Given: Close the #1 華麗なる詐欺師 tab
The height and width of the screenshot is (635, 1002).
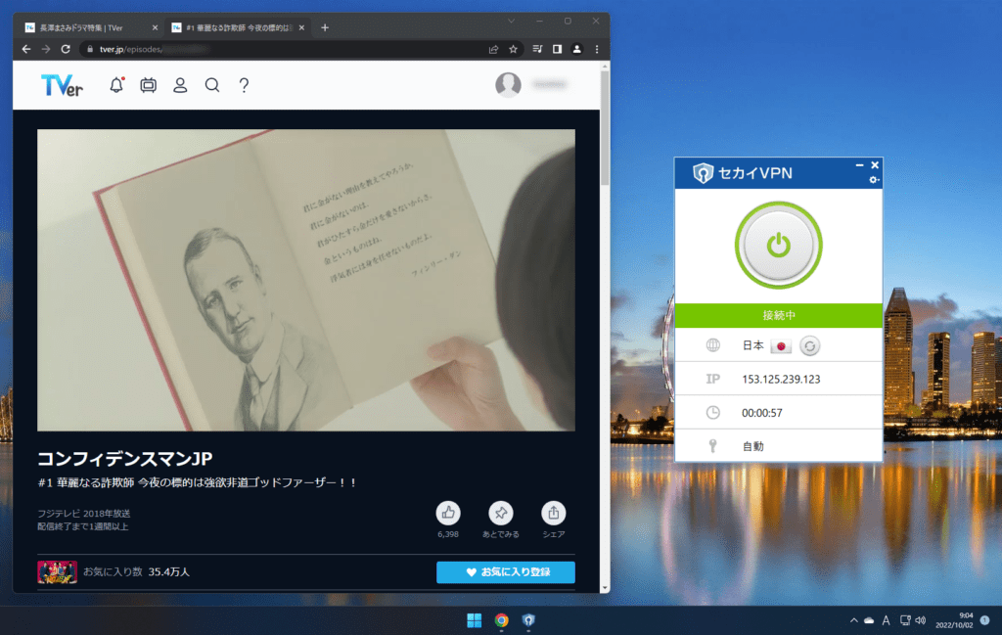Looking at the screenshot, I should 301,27.
